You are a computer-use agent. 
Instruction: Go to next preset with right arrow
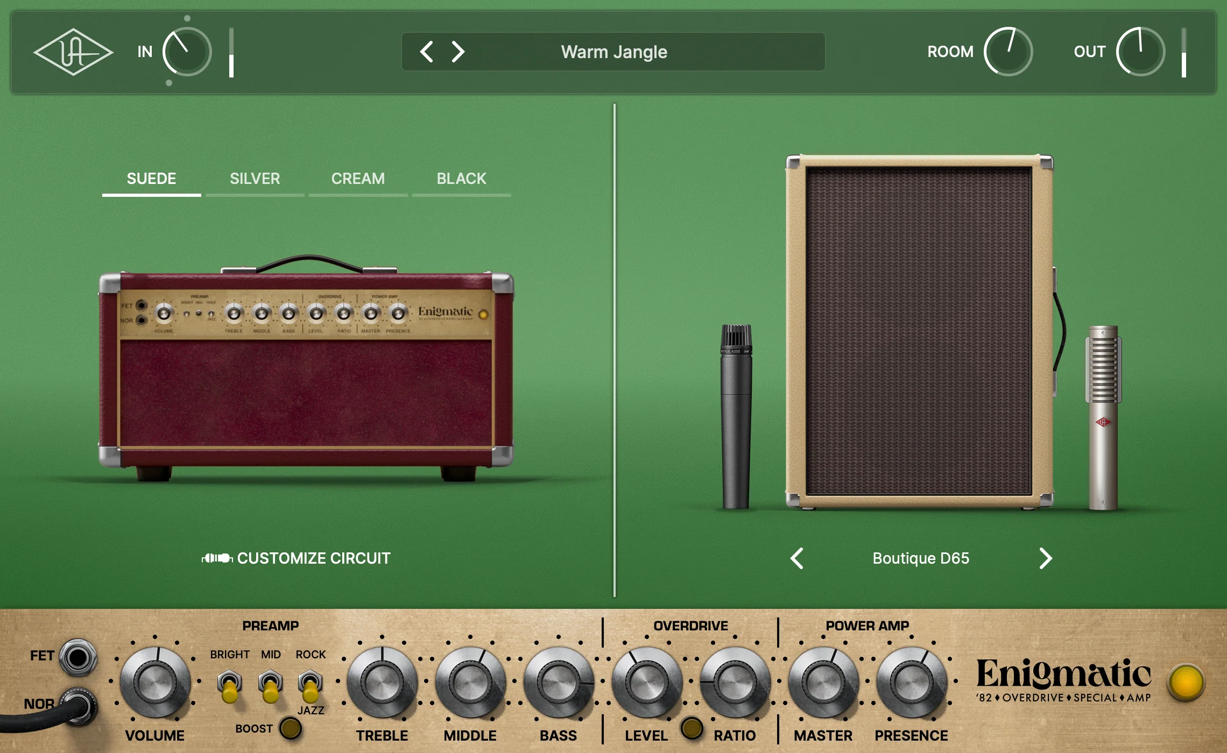tap(458, 52)
